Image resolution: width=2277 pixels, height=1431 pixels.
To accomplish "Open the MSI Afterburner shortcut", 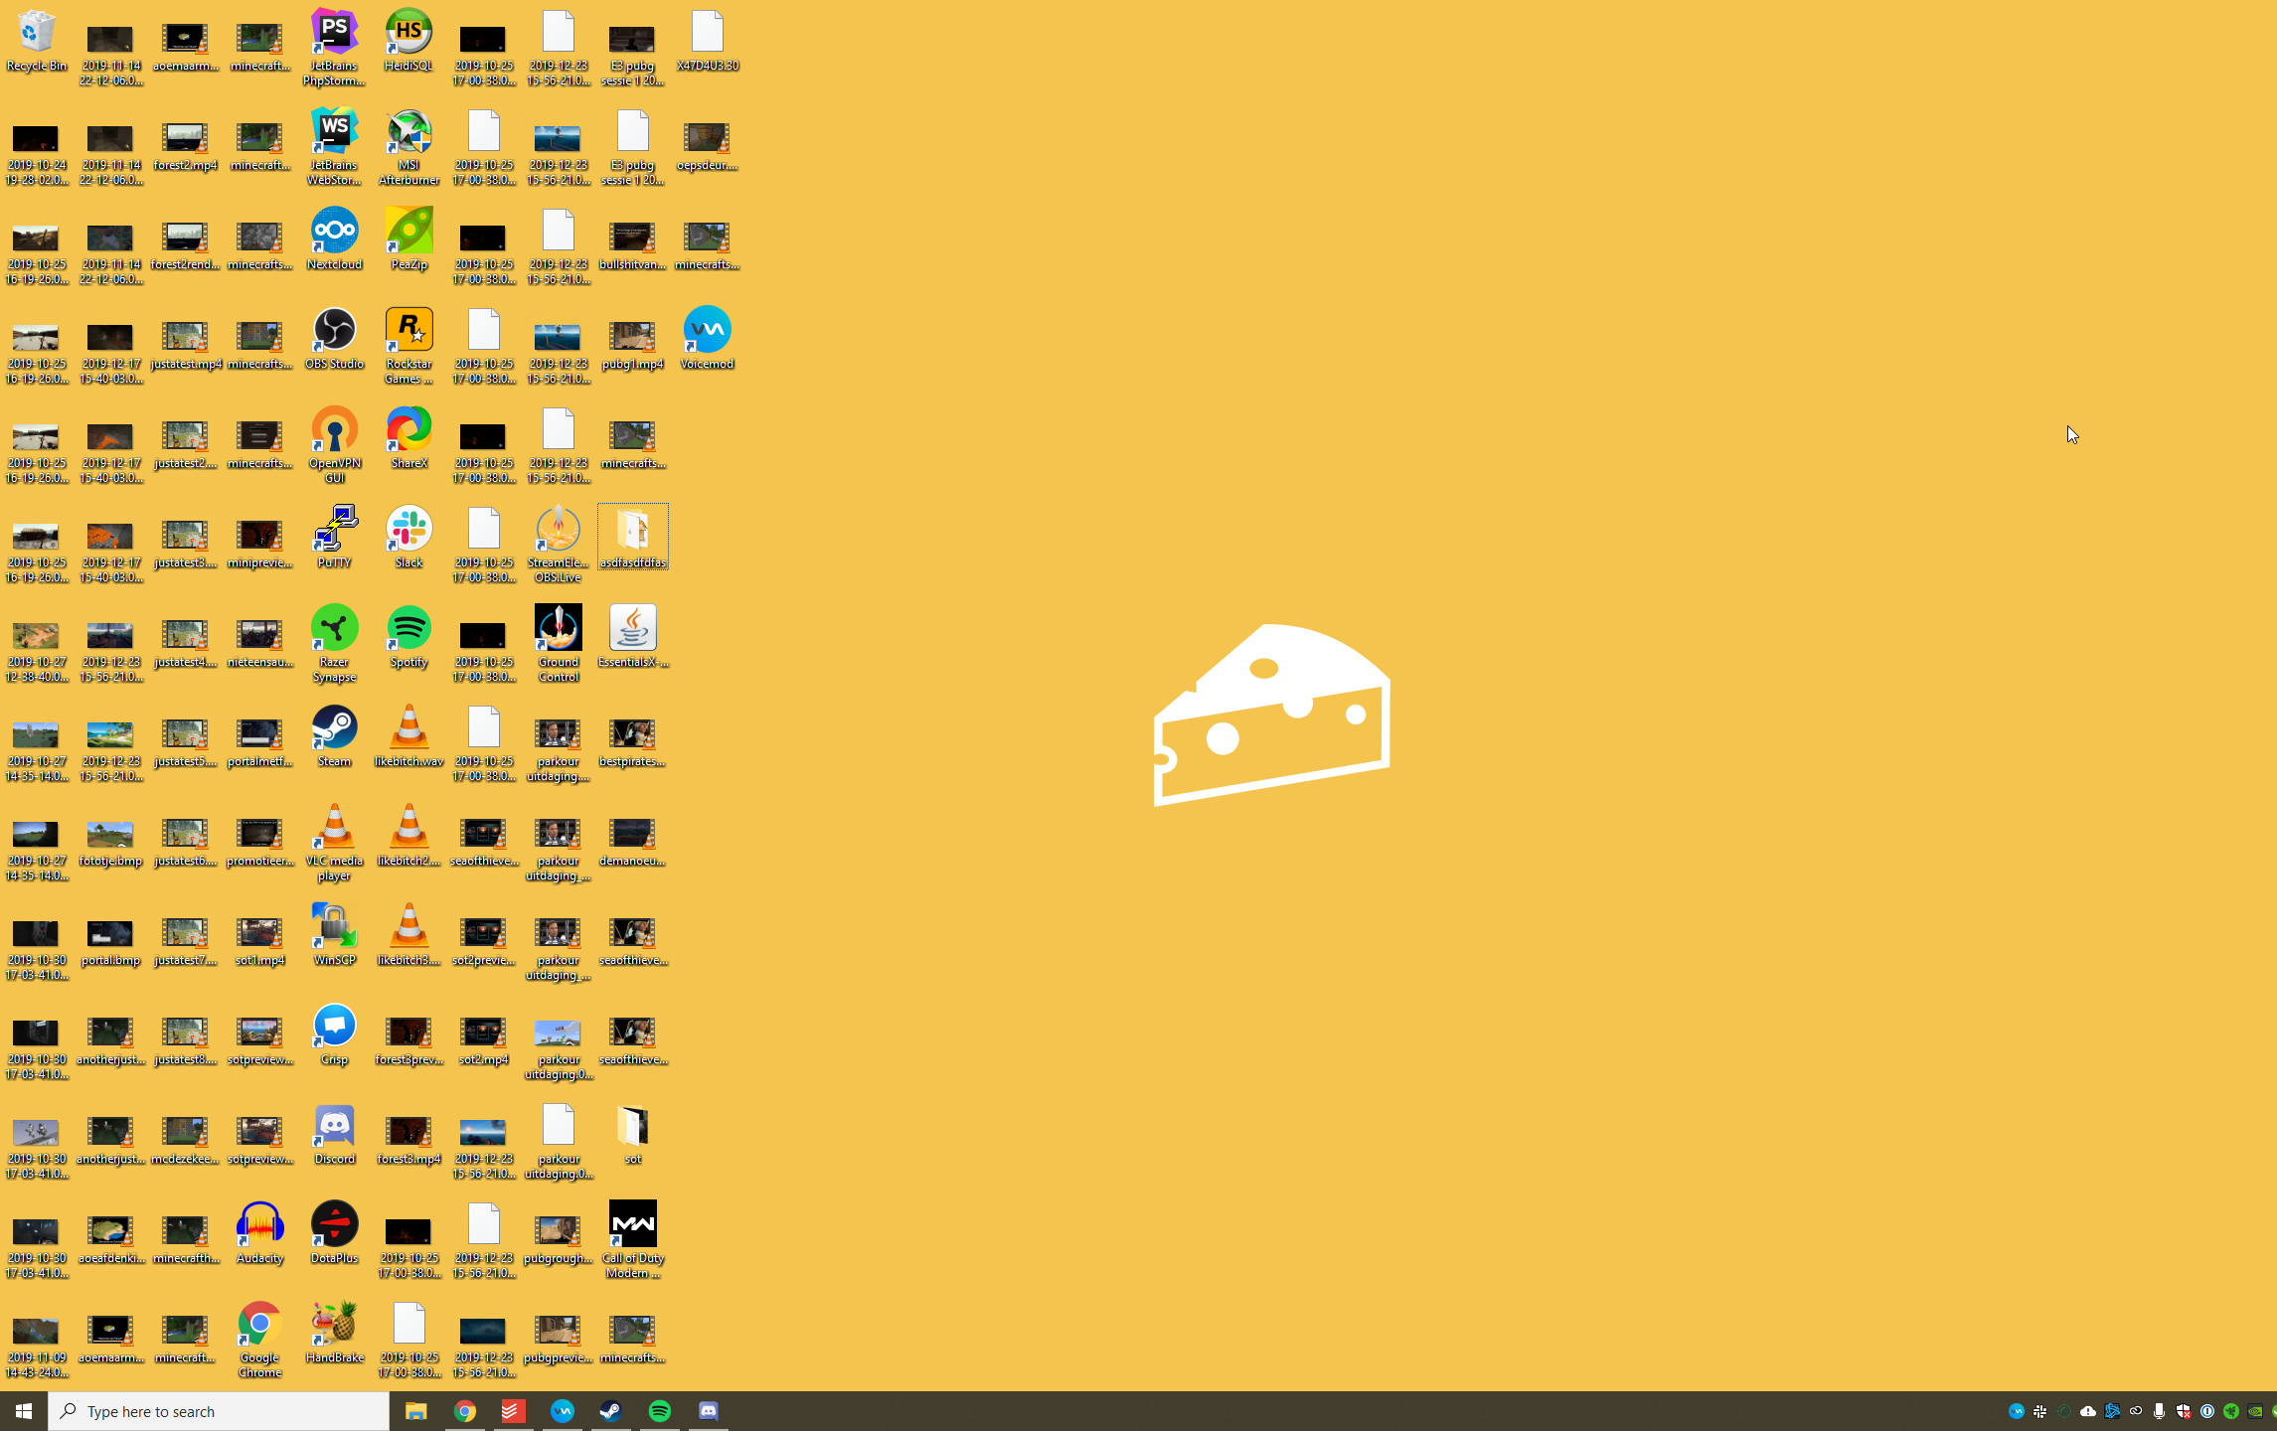I will [408, 132].
